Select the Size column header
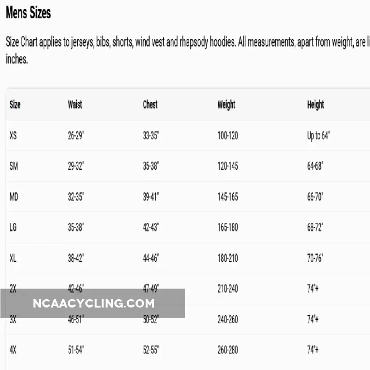 (15, 105)
